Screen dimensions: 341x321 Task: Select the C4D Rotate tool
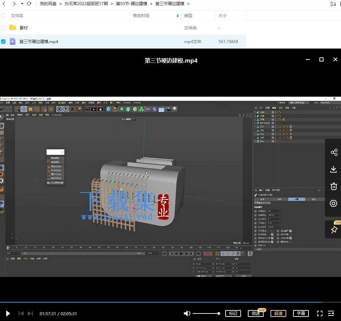point(37,109)
